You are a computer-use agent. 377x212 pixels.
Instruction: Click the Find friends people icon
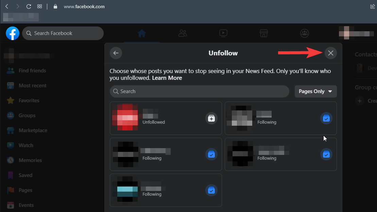[x=11, y=70]
